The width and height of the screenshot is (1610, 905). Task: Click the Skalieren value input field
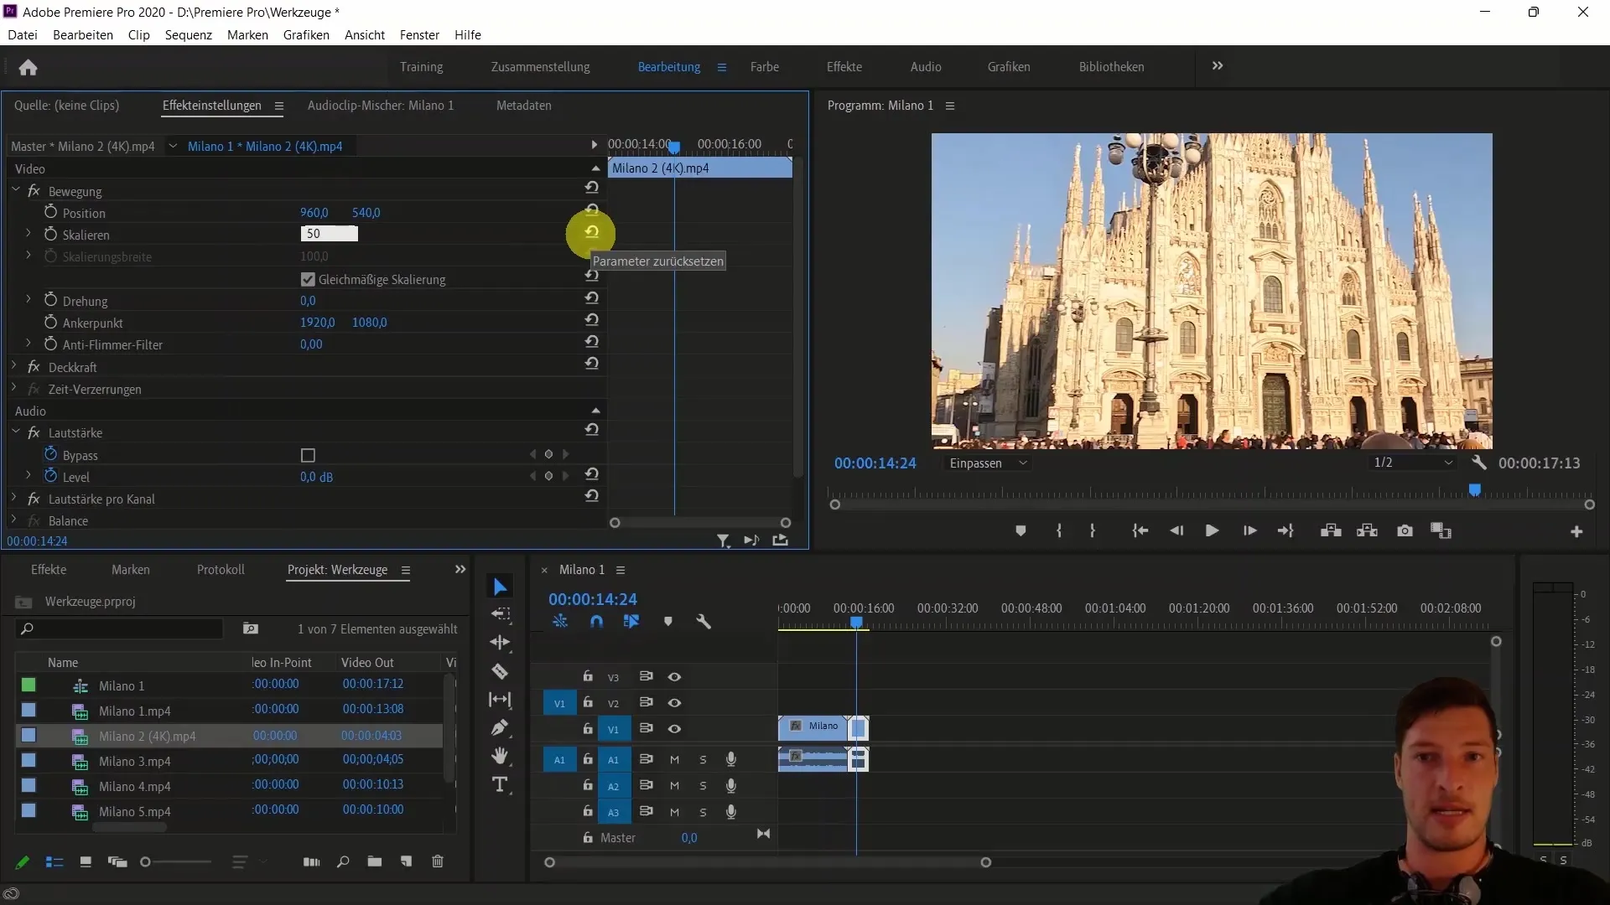click(x=329, y=234)
